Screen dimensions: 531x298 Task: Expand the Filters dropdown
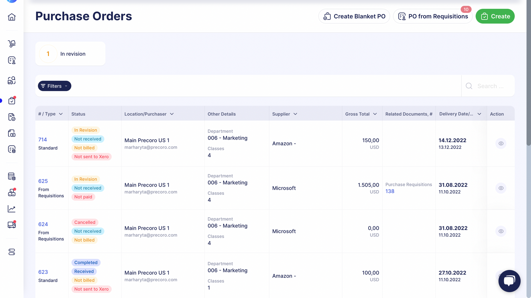[x=54, y=86]
